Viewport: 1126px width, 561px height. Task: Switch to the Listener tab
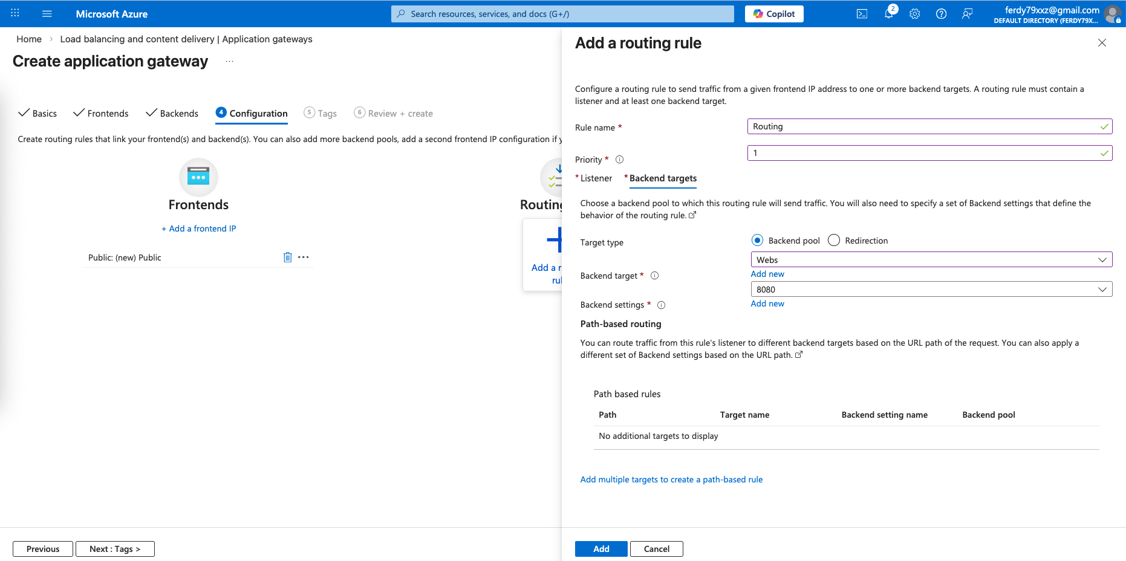pyautogui.click(x=596, y=178)
